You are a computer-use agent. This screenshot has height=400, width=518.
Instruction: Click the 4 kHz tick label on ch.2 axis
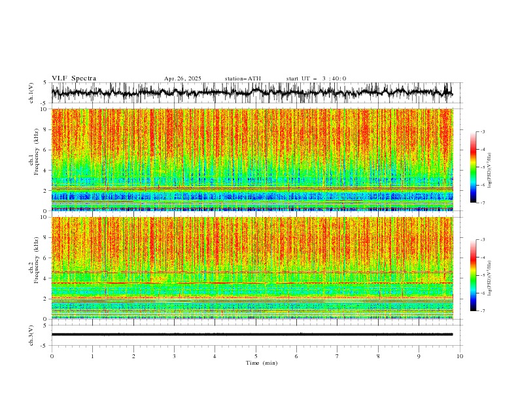tap(46, 278)
